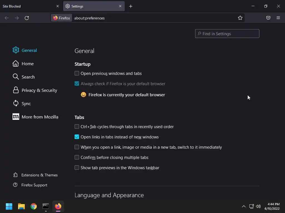
Task: Open Privacy & Security settings
Action: [x=35, y=90]
